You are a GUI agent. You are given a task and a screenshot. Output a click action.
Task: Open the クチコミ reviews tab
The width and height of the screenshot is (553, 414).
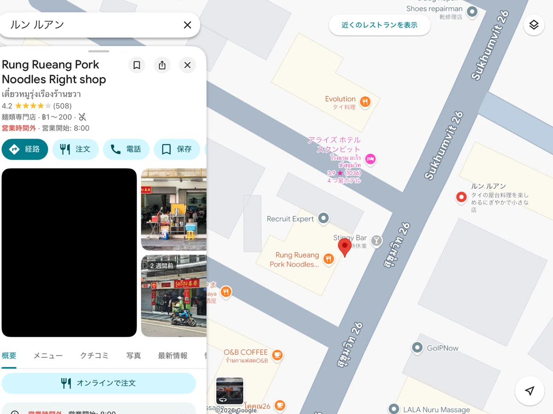[94, 356]
